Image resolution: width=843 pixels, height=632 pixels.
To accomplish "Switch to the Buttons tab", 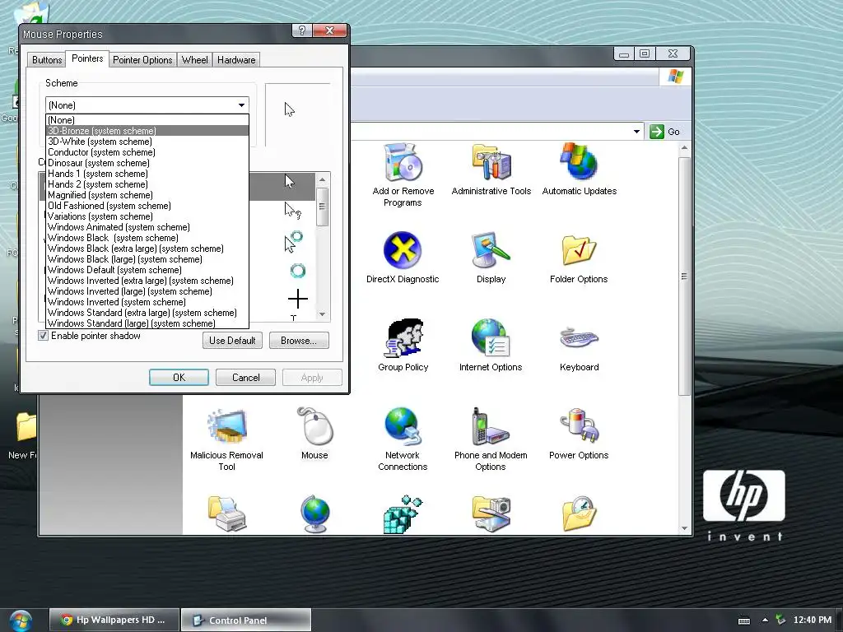I will (x=47, y=59).
